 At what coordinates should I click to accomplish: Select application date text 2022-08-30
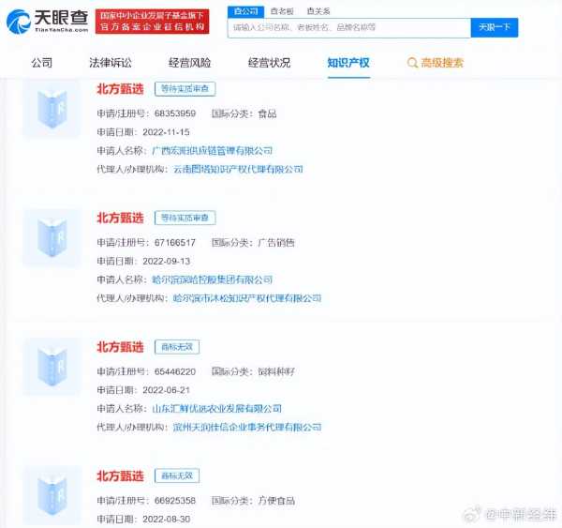pyautogui.click(x=166, y=519)
